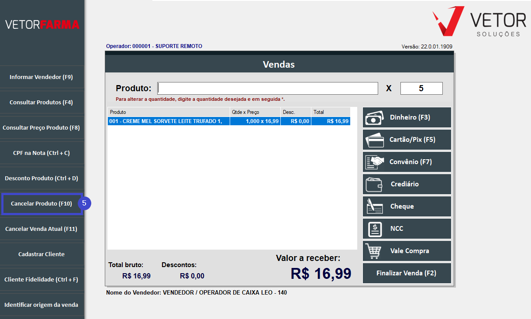Click the Produto column header
531x319 pixels.
click(x=169, y=112)
